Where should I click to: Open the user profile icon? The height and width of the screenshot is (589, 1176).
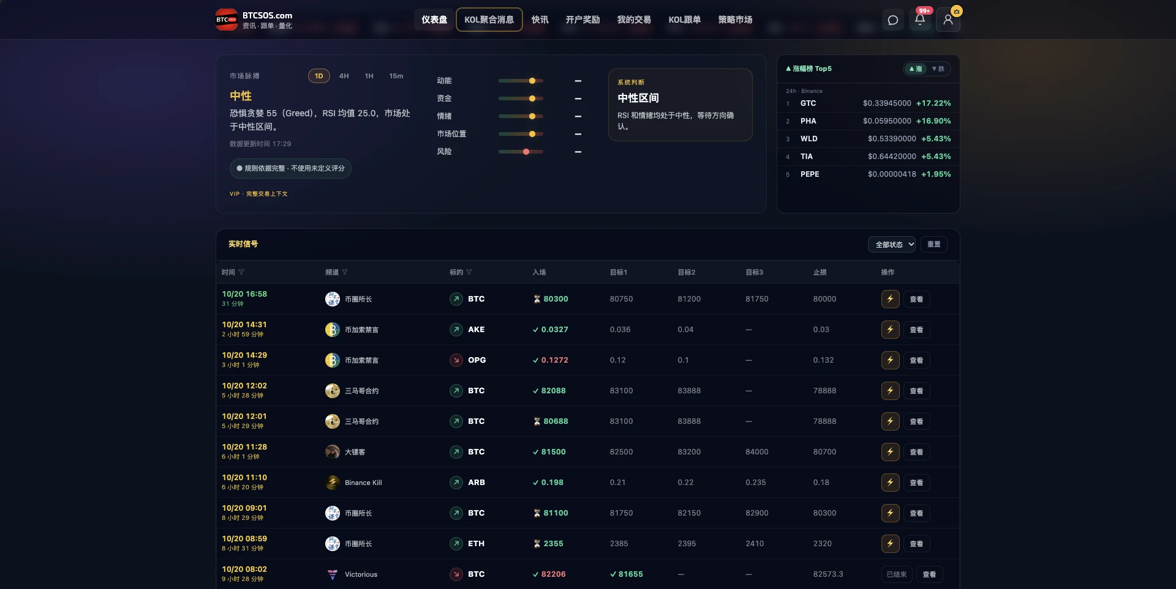click(948, 20)
